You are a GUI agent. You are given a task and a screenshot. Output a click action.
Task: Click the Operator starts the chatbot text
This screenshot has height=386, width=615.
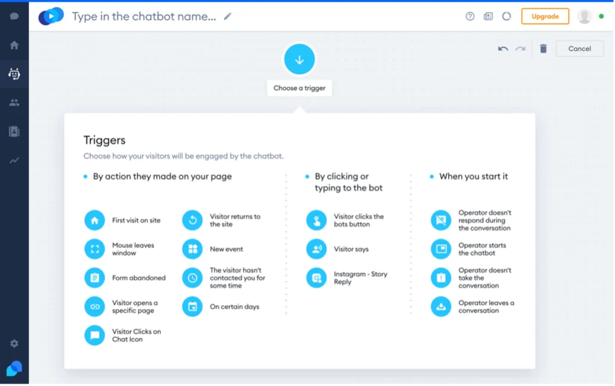482,249
